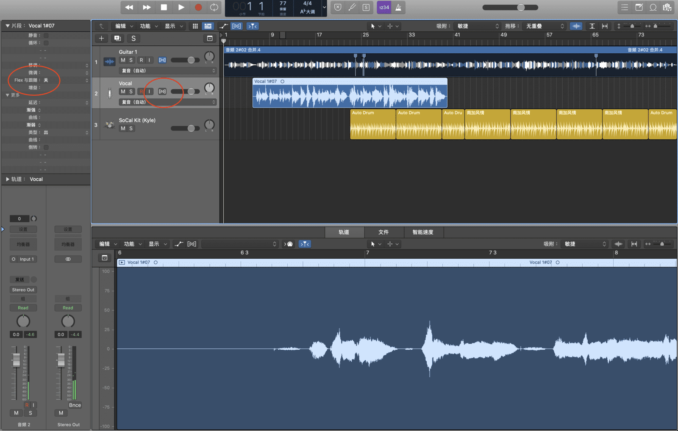Open the left-click pointer tool menu in Tracks area
Viewport: 678px width, 431px height.
(x=376, y=26)
